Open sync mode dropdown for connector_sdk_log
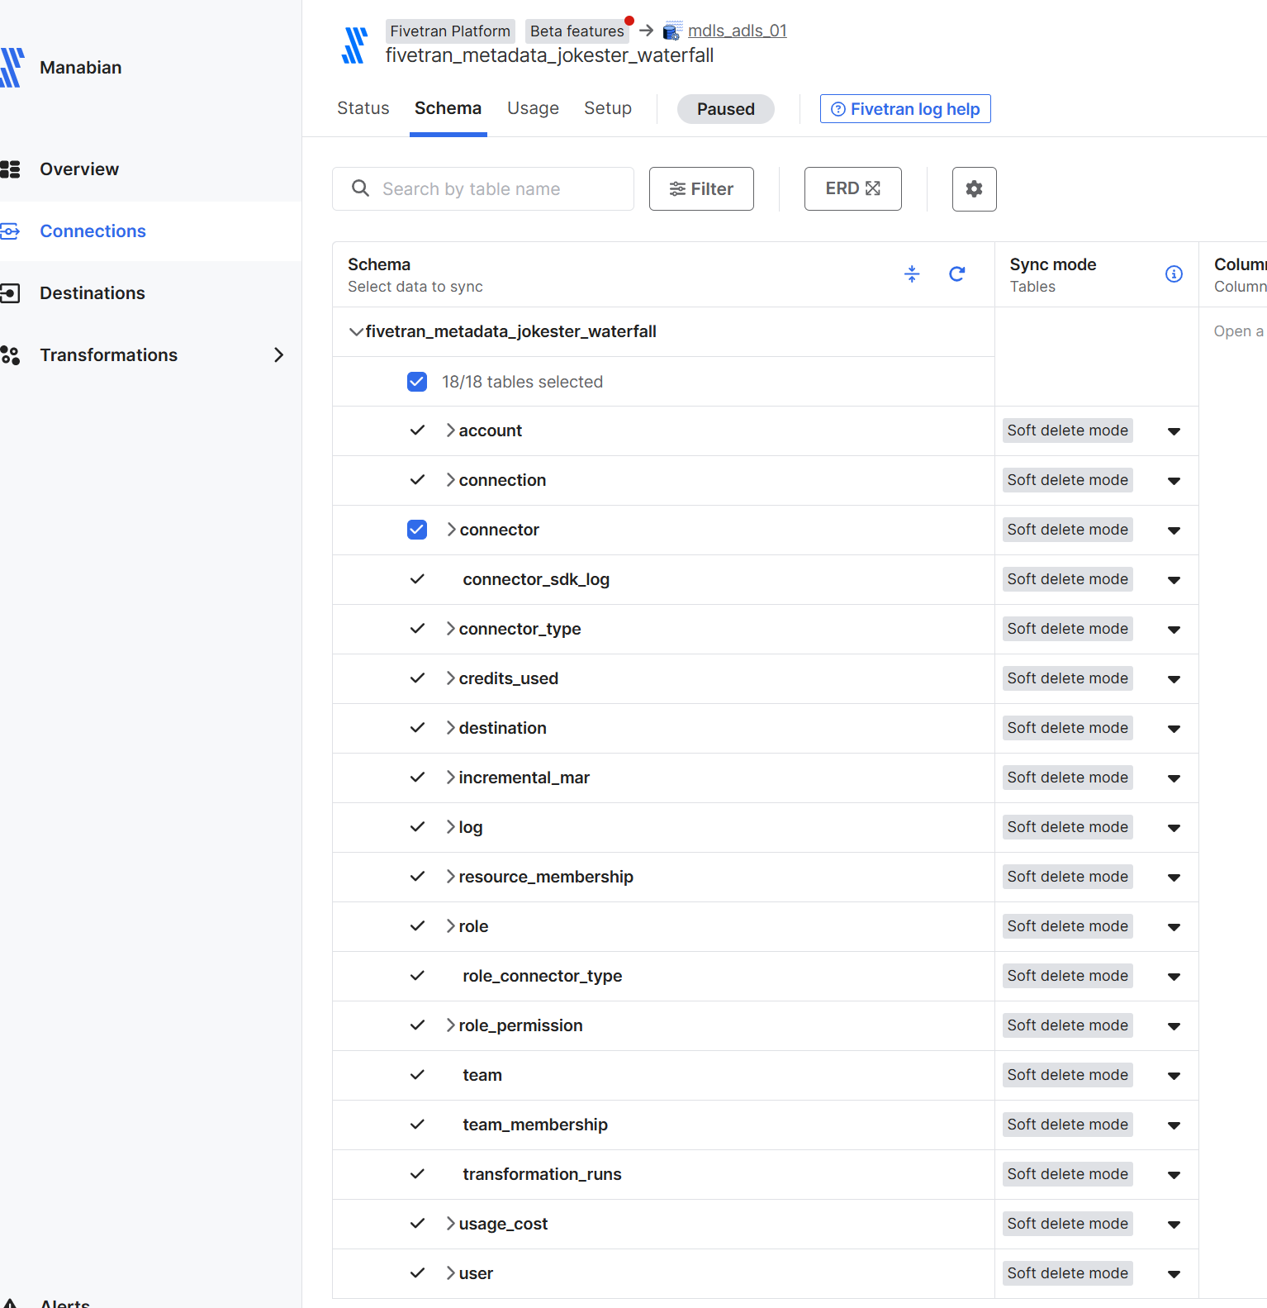This screenshot has height=1308, width=1267. point(1174,580)
